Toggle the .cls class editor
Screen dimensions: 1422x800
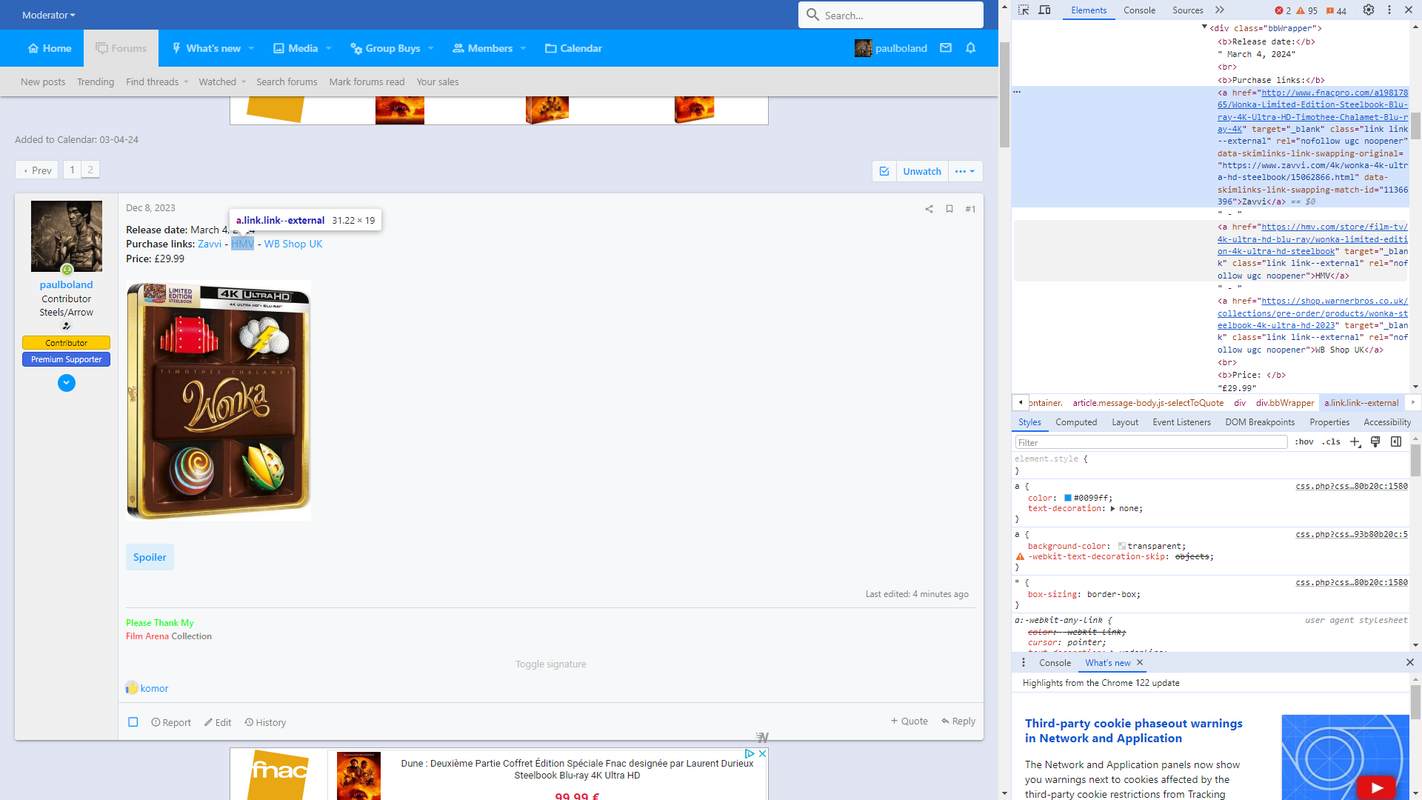[x=1331, y=442]
